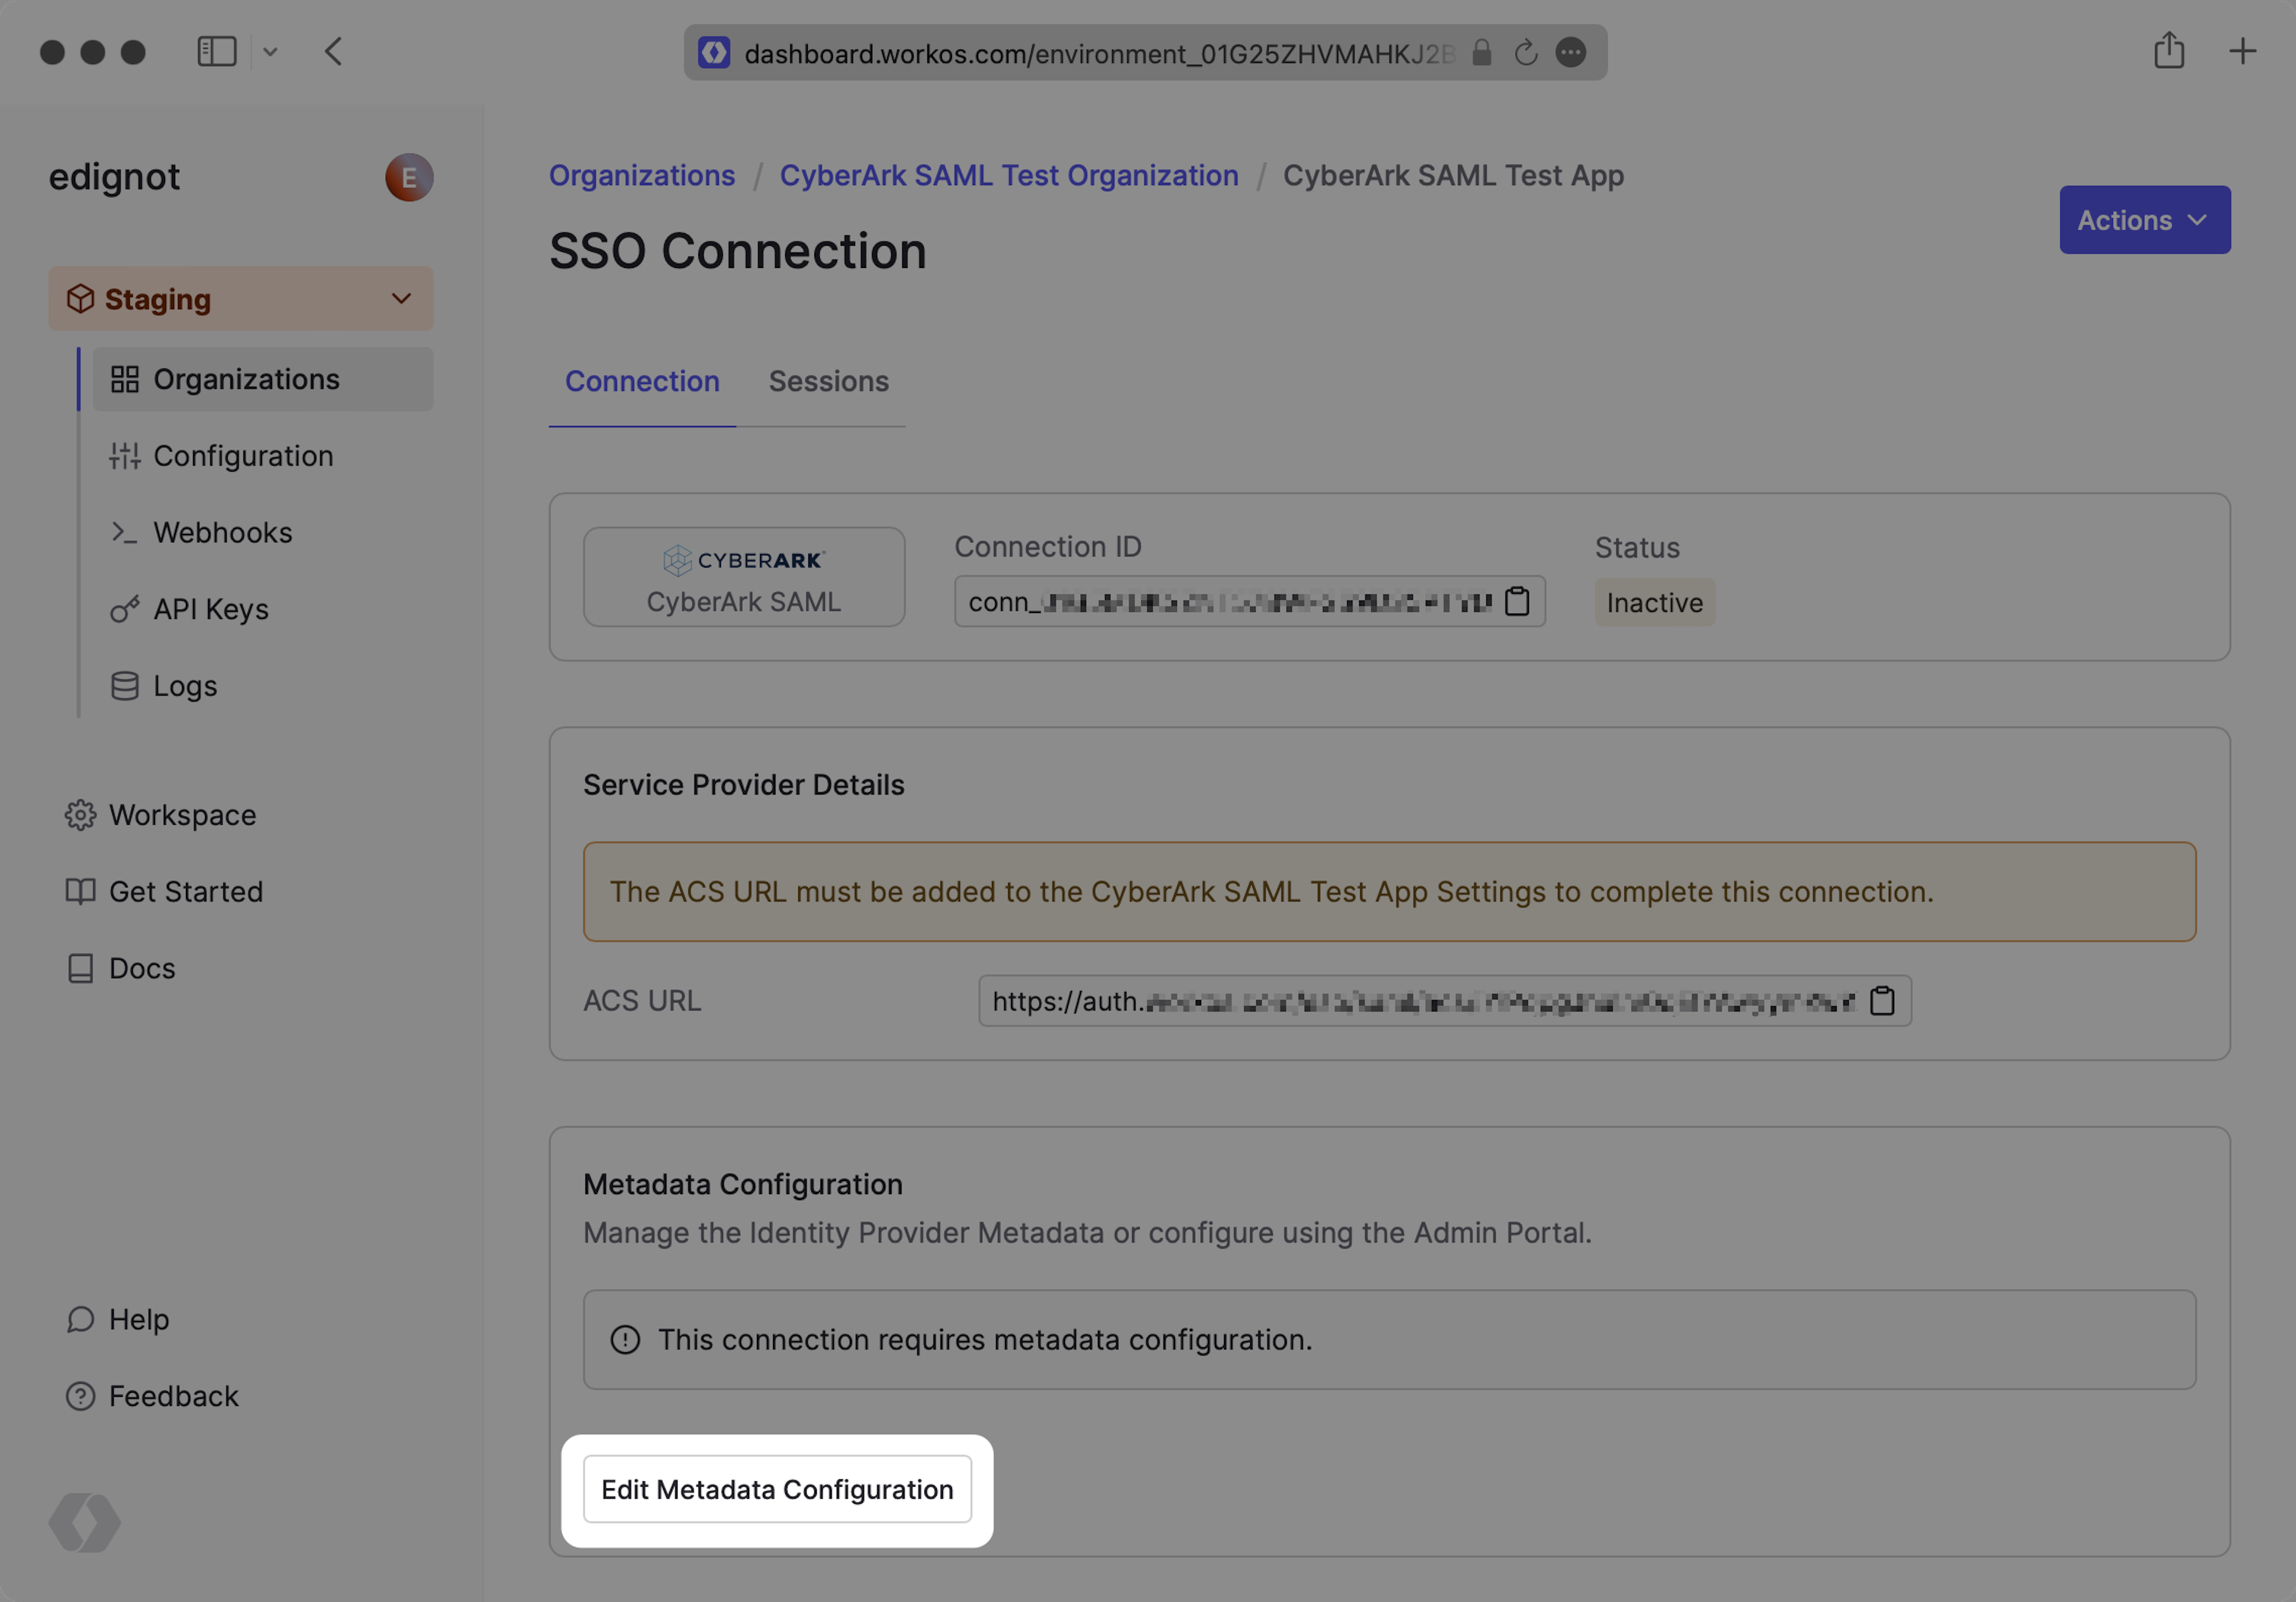Open Webhooks in the sidebar
Screen dimensions: 2296x1602
[222, 533]
